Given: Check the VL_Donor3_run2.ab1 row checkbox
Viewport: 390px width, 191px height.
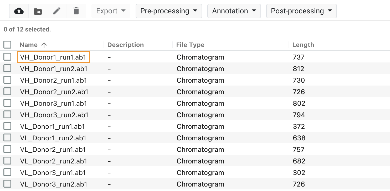Looking at the screenshot, I should tap(7, 184).
